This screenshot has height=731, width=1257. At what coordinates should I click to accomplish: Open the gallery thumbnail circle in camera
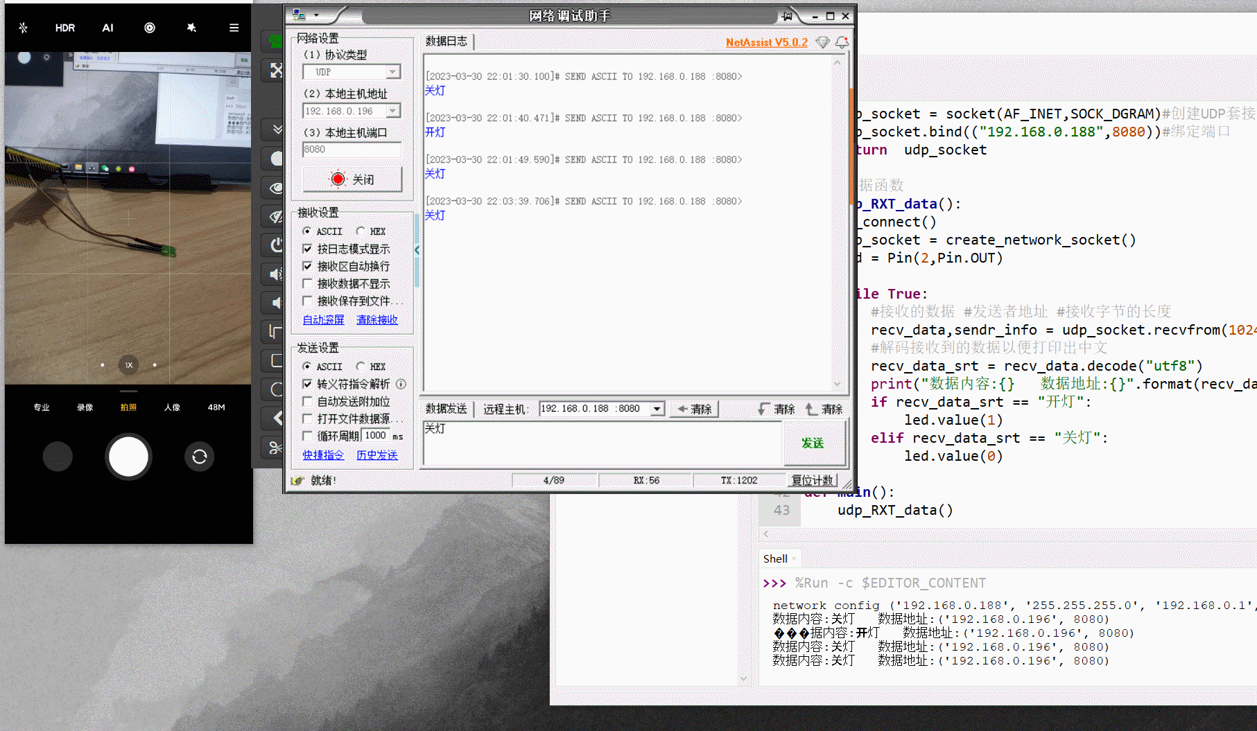point(58,457)
